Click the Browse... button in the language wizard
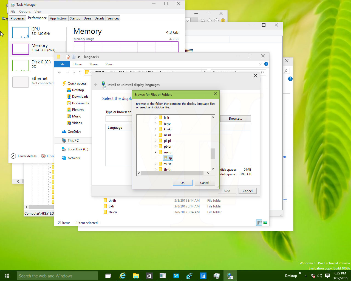 tap(235, 119)
